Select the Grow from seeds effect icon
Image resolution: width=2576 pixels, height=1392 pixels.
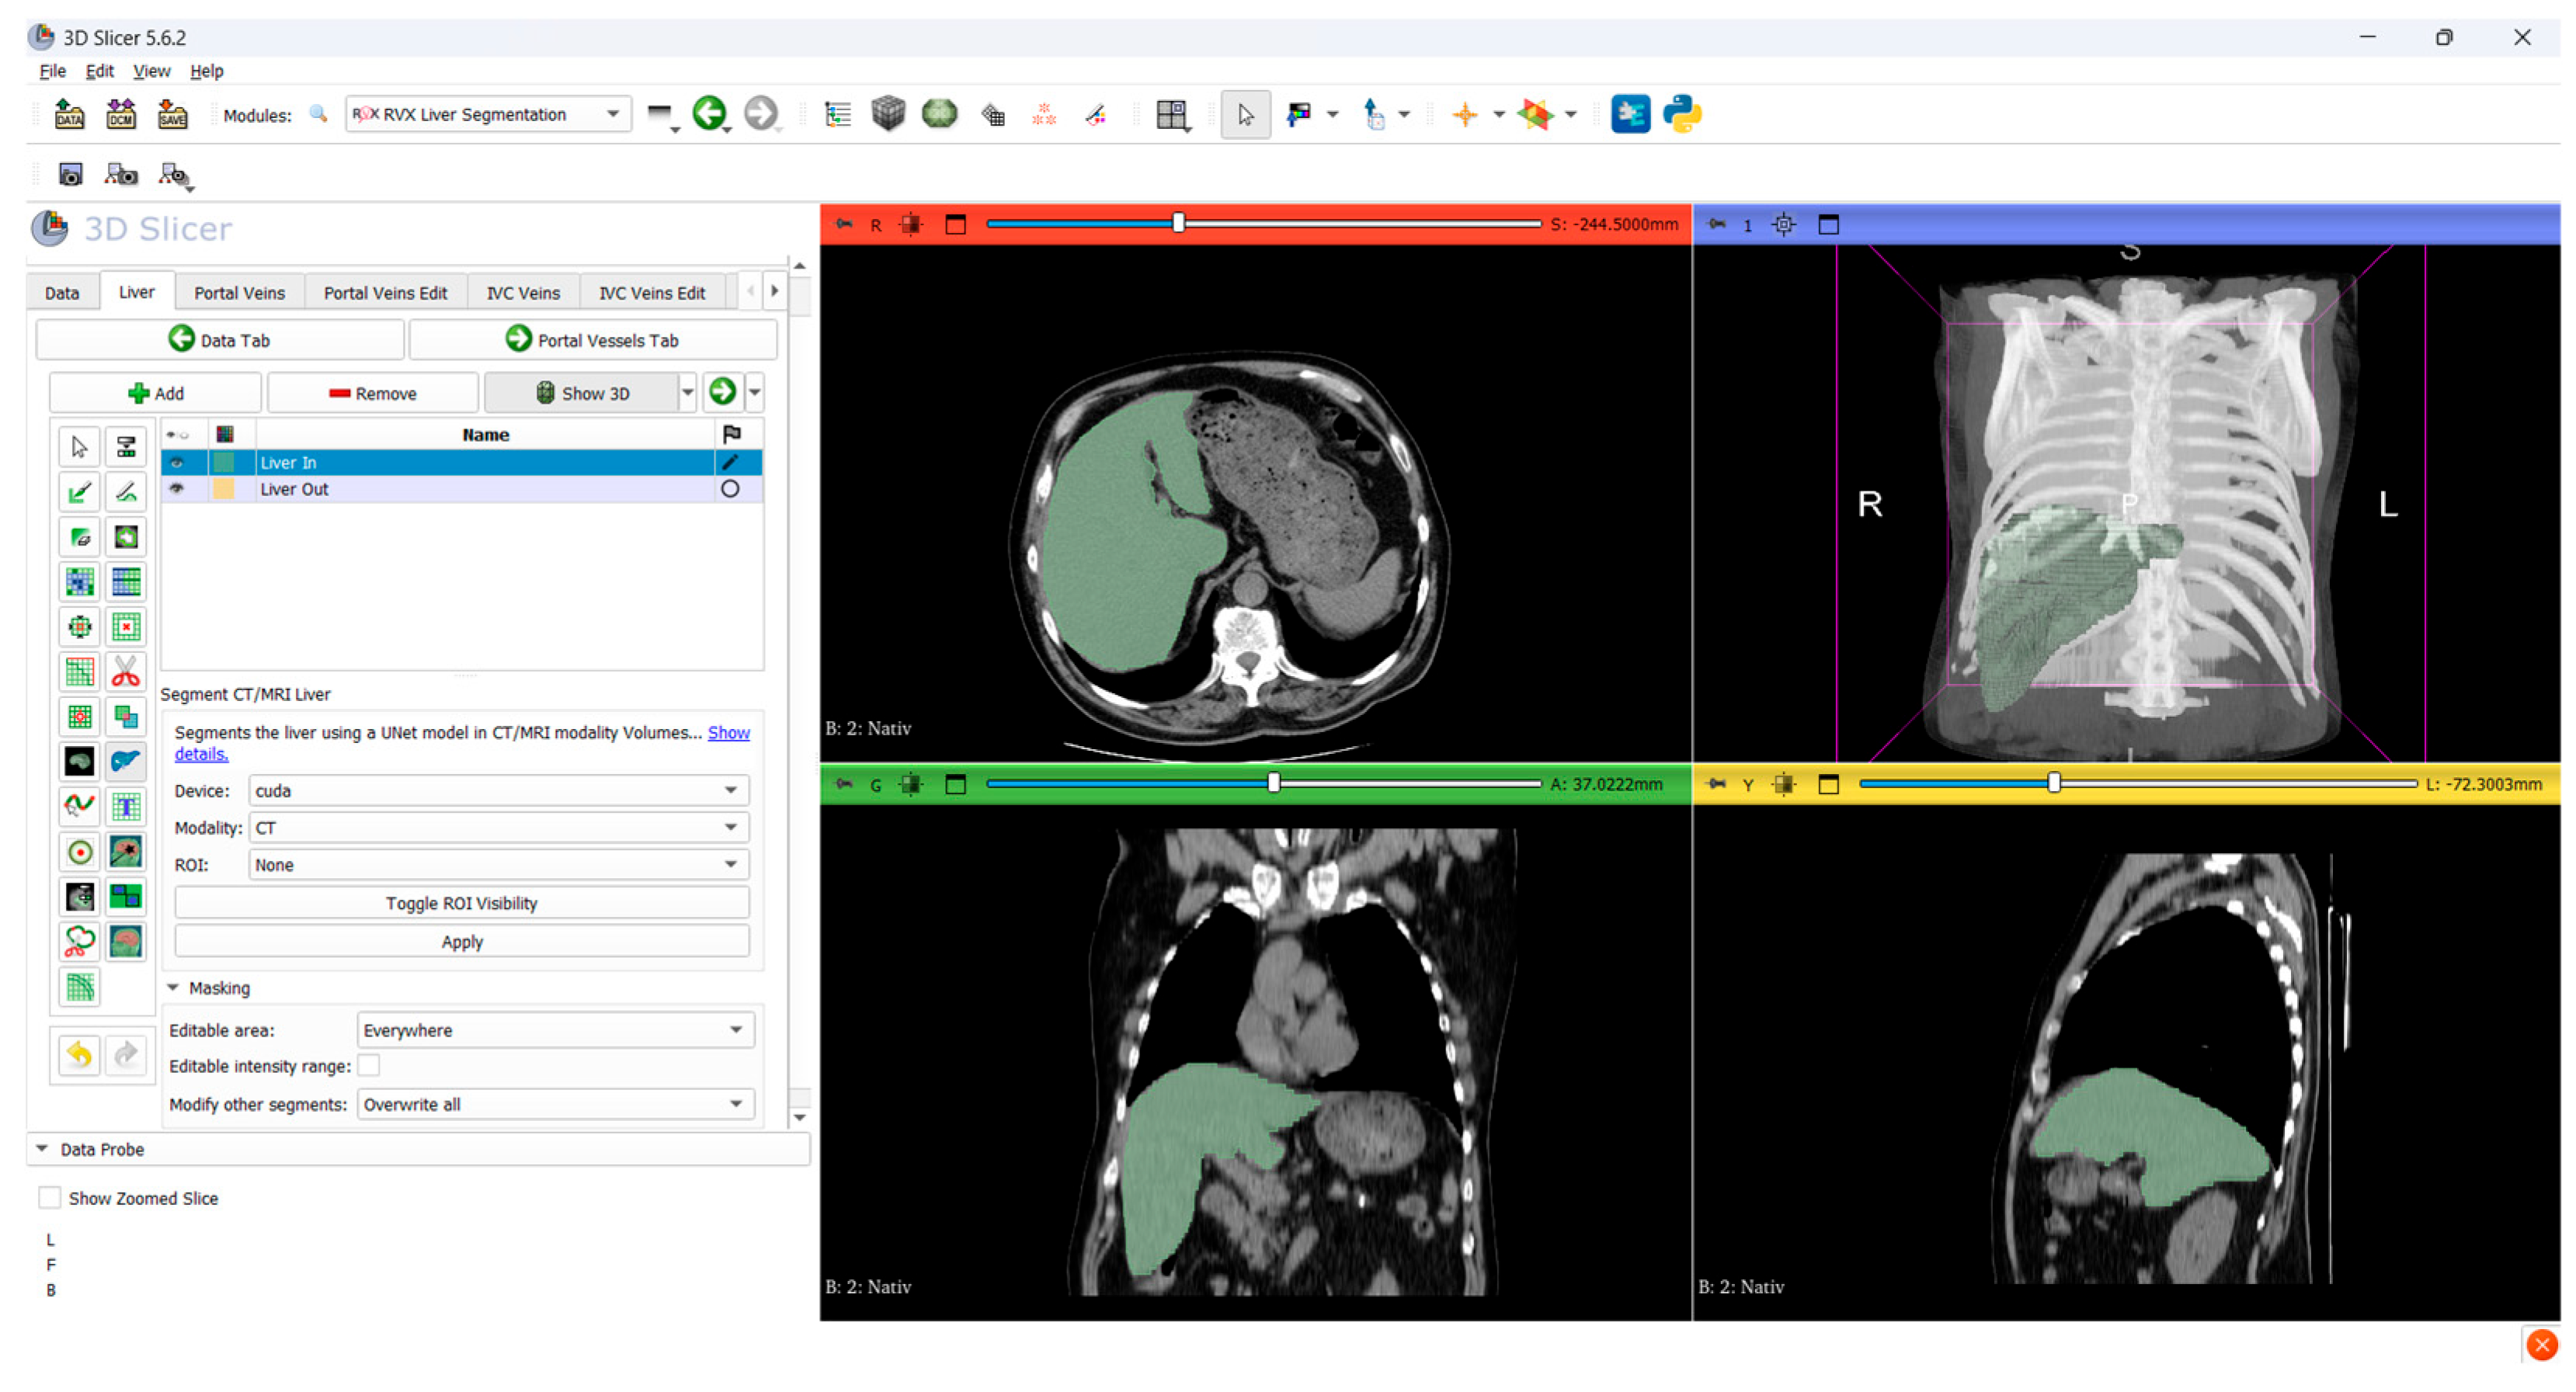tap(79, 582)
